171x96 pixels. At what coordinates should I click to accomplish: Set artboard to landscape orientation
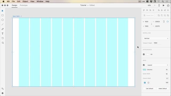(168, 22)
